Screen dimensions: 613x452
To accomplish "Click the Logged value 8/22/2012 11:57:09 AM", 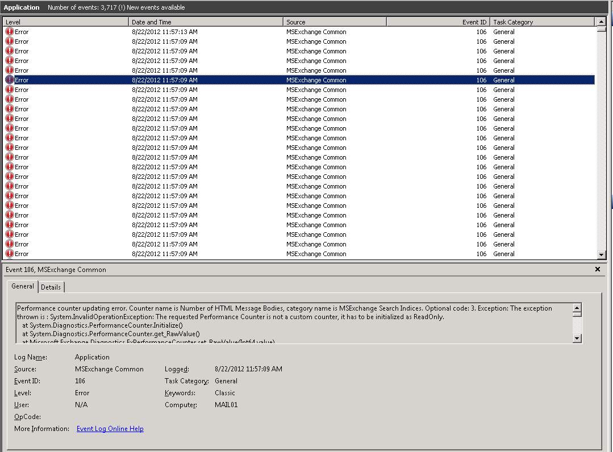I will coord(248,369).
